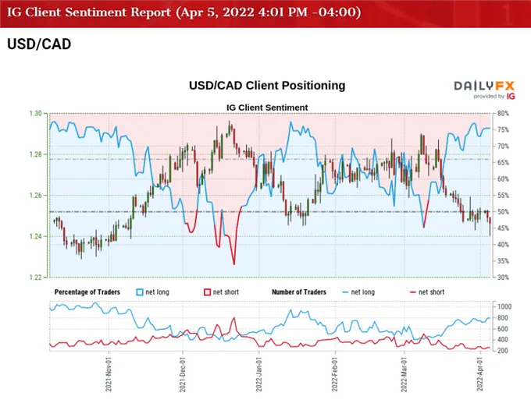This screenshot has width=531, height=403.
Task: Click the DailyFX logo
Action: coord(484,86)
